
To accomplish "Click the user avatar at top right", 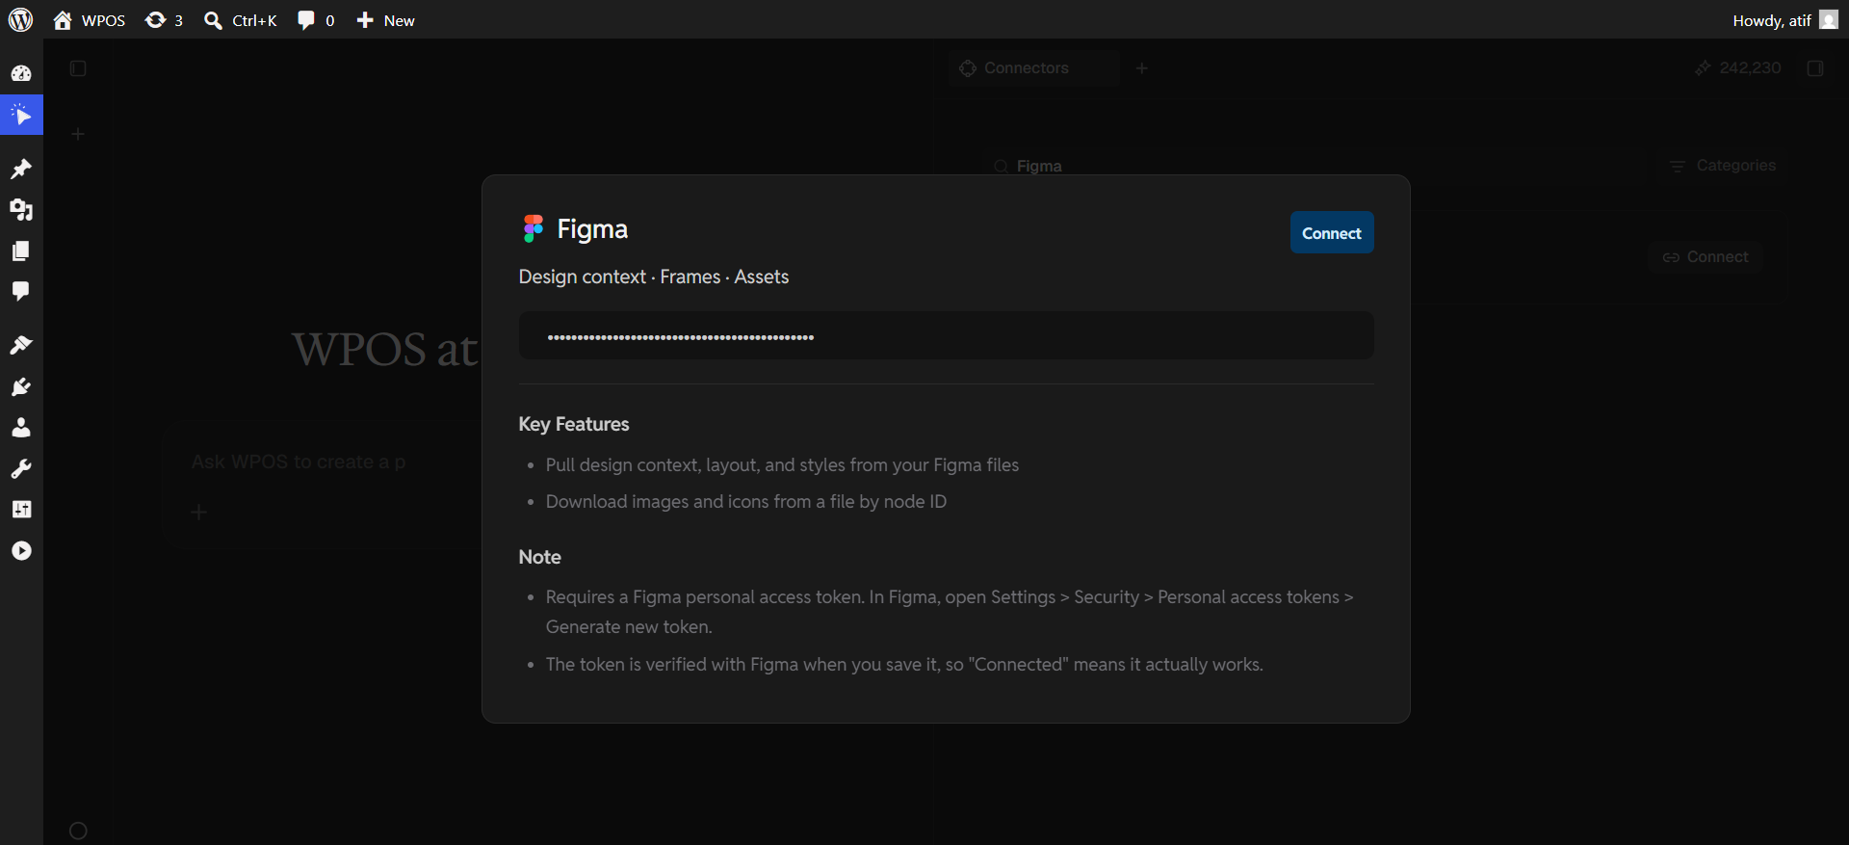I will pos(1829,19).
